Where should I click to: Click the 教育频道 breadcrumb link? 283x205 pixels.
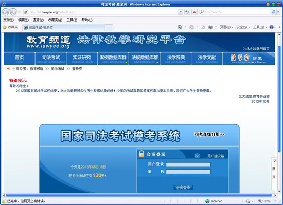37,69
